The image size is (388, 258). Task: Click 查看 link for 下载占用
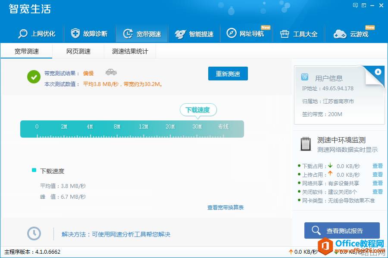378,166
